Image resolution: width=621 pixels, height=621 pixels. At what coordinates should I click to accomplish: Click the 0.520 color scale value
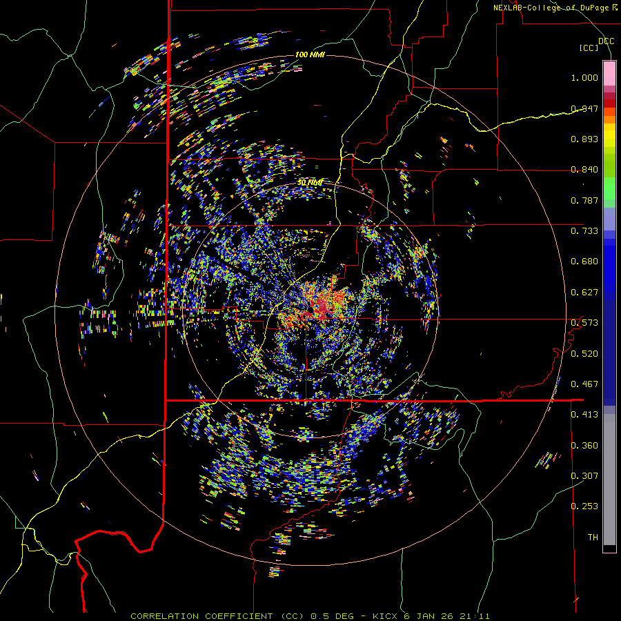point(584,354)
